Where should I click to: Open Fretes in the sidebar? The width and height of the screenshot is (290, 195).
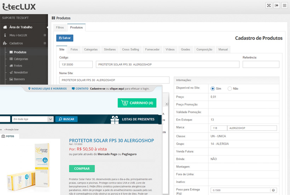point(18,66)
